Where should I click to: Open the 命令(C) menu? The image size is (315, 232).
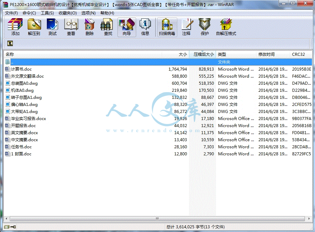point(29,13)
